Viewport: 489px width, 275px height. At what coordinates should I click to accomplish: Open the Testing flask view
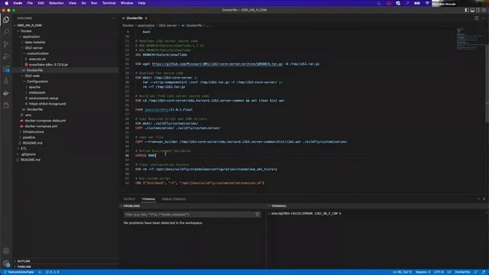(6, 81)
